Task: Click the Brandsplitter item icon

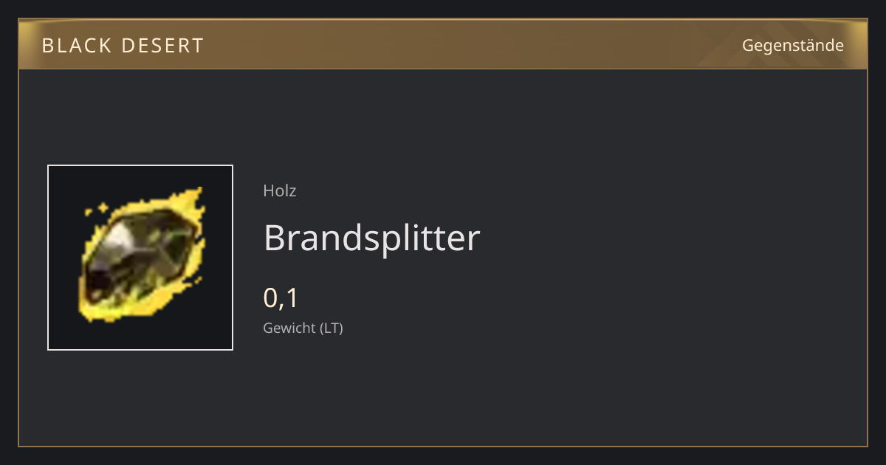Action: click(x=140, y=258)
